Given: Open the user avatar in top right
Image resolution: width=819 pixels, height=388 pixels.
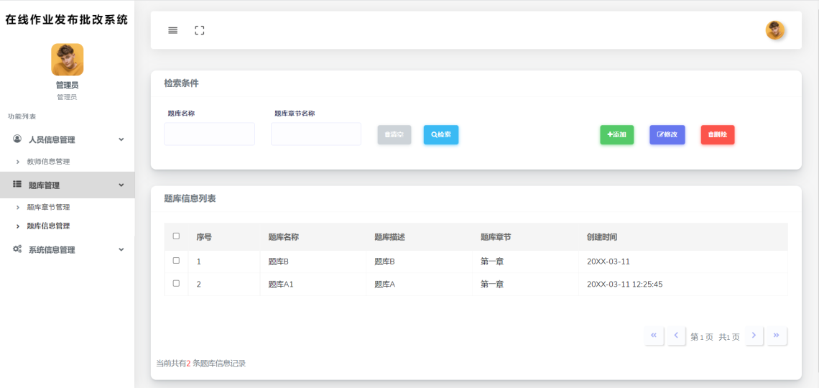Looking at the screenshot, I should tap(775, 30).
